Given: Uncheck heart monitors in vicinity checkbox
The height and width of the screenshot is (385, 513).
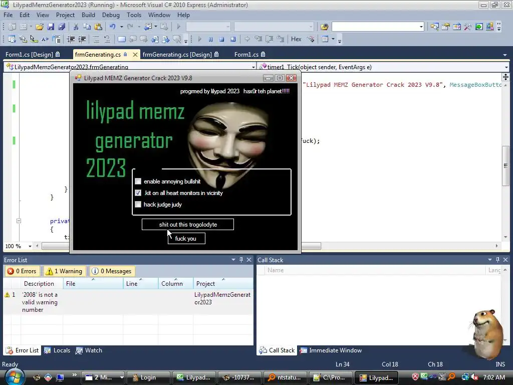Looking at the screenshot, I should (x=138, y=193).
